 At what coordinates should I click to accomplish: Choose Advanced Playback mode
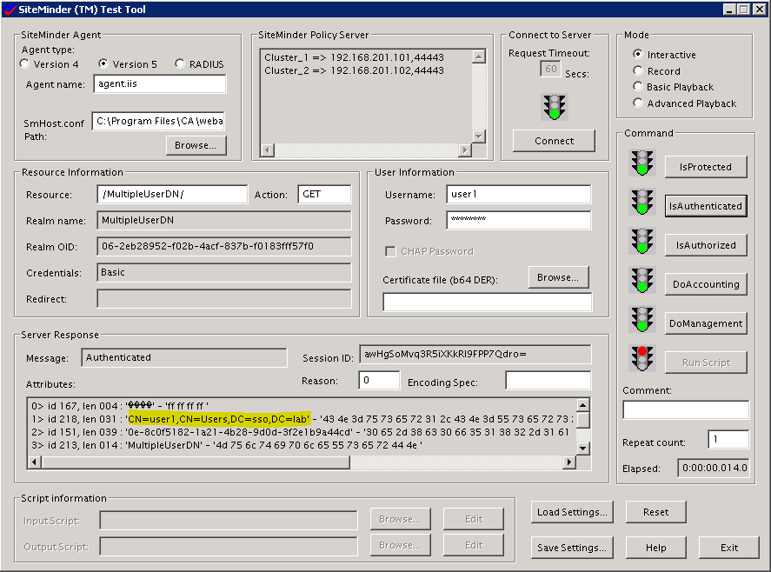click(x=638, y=103)
